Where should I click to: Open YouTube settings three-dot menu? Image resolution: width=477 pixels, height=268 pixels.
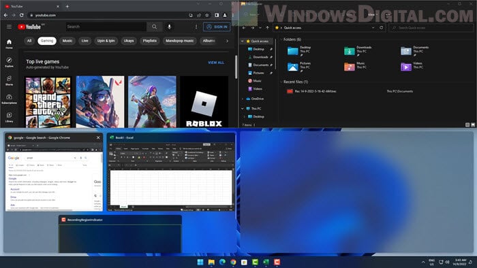(196, 27)
